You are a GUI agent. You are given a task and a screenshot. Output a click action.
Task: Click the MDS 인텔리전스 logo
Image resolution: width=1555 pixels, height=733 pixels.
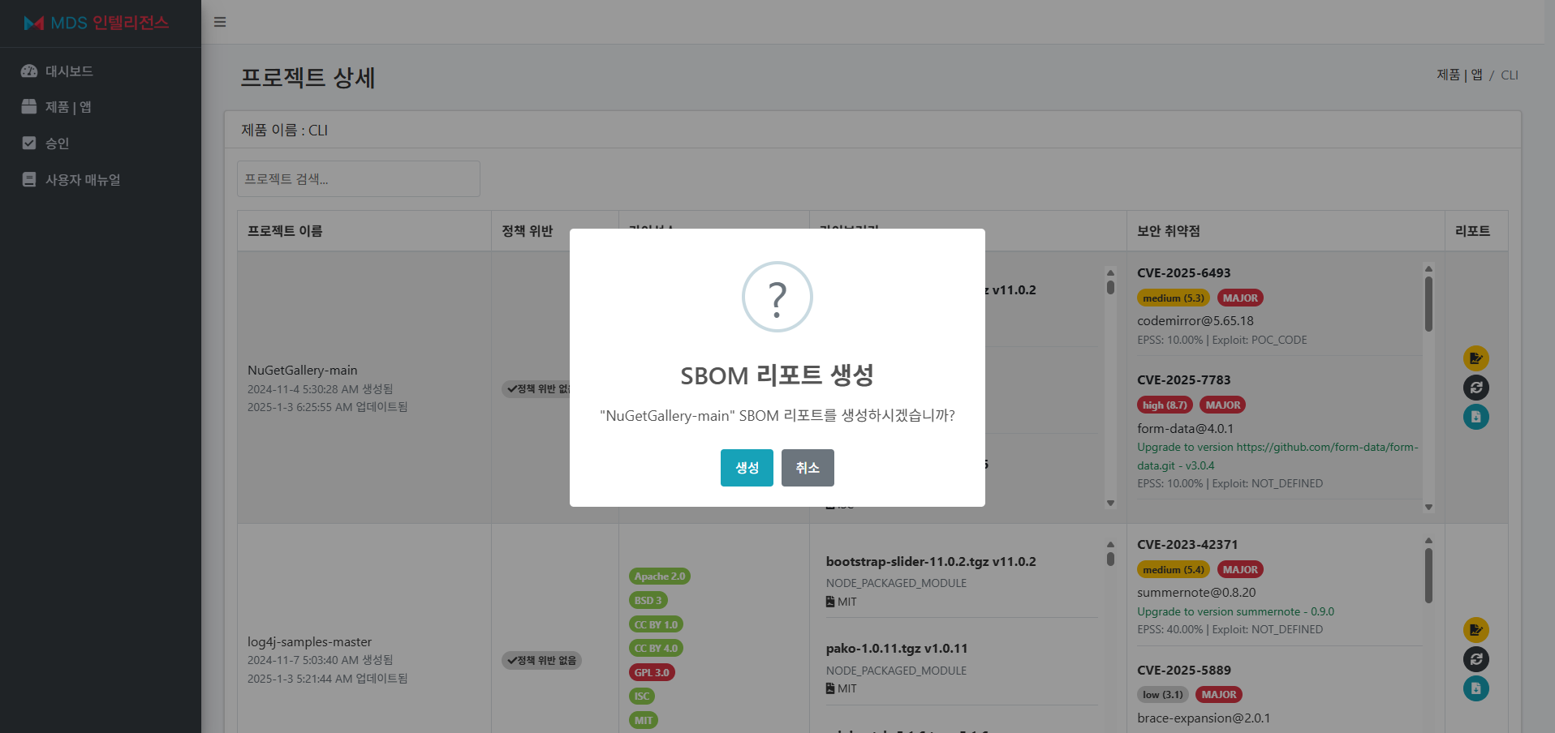click(97, 23)
